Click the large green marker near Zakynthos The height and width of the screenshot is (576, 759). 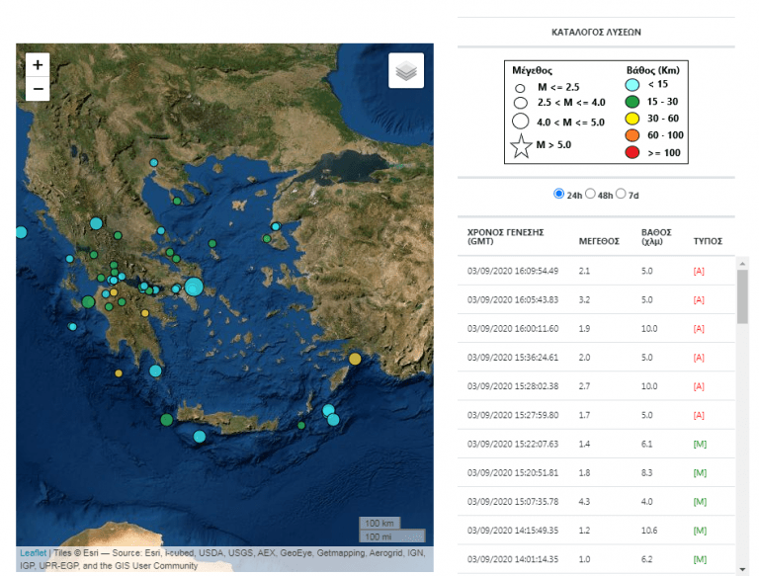(88, 302)
